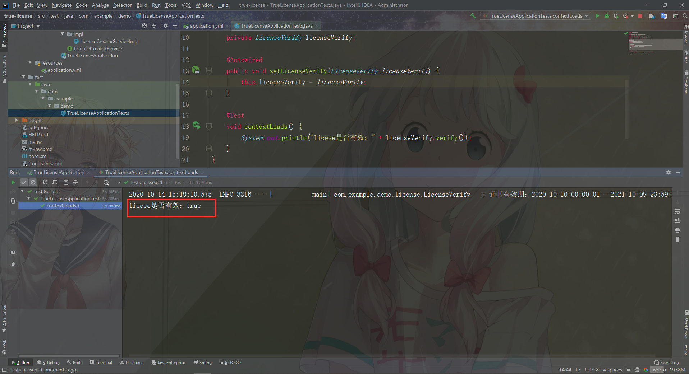The height and width of the screenshot is (374, 689).
Task: Toggle the Project tool window stripe button
Action: (x=4, y=36)
